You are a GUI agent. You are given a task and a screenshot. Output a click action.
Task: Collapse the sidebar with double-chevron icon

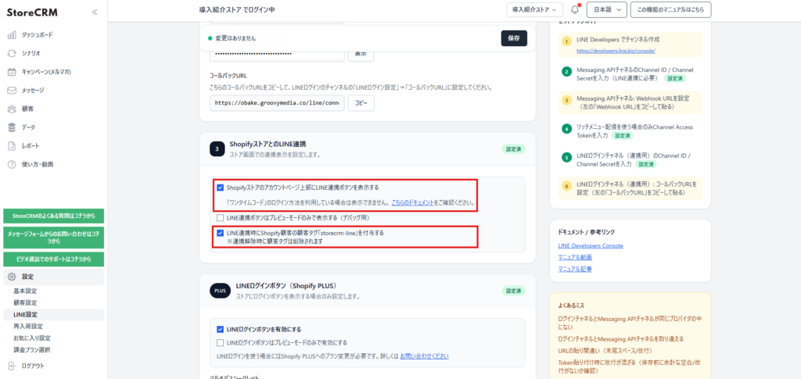point(95,13)
